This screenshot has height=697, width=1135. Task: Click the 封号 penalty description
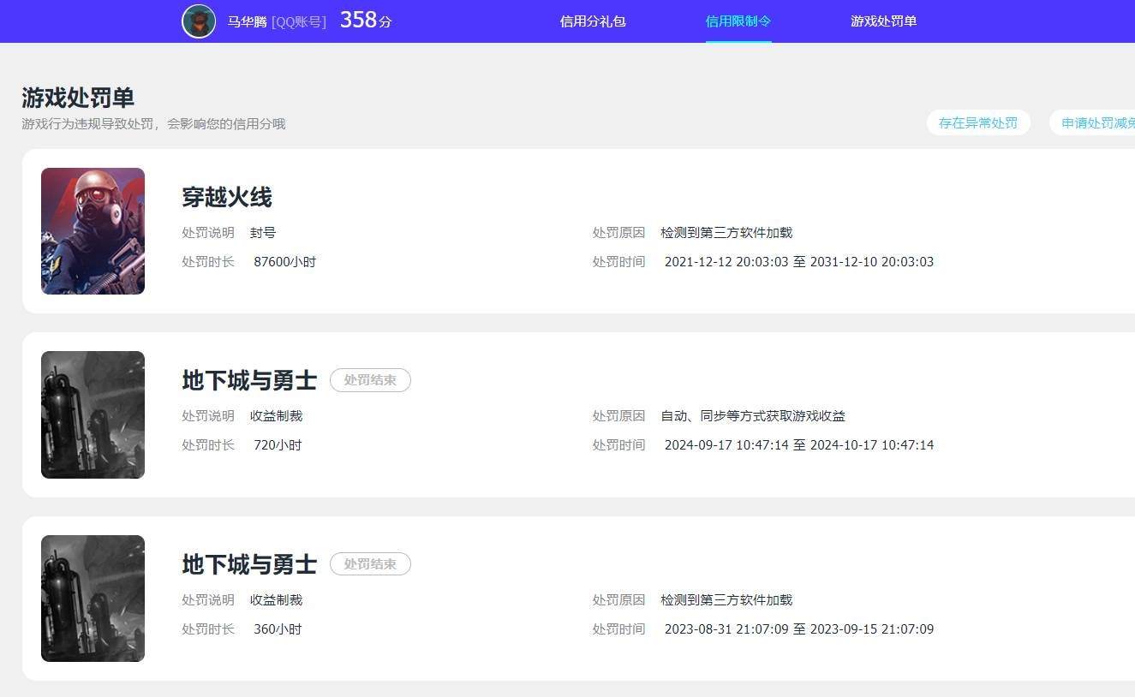point(263,233)
